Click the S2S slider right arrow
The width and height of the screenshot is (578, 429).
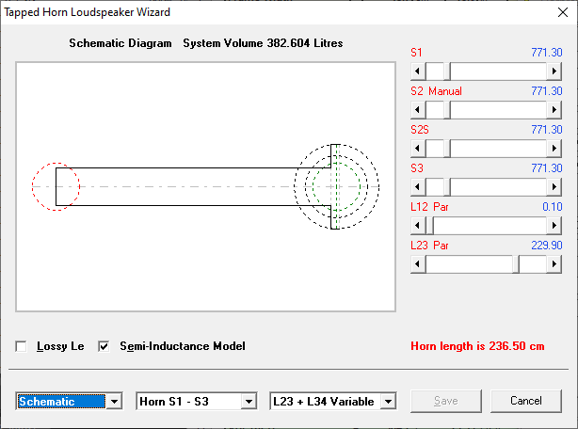(554, 149)
